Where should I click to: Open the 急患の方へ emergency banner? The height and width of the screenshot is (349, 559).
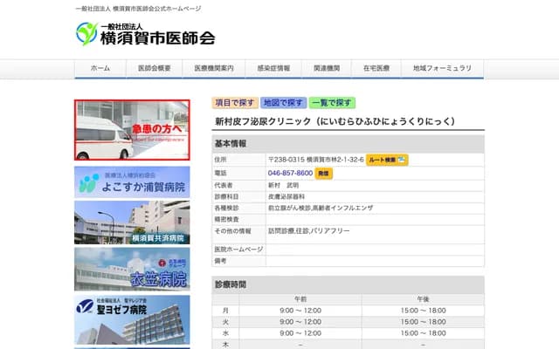(132, 130)
